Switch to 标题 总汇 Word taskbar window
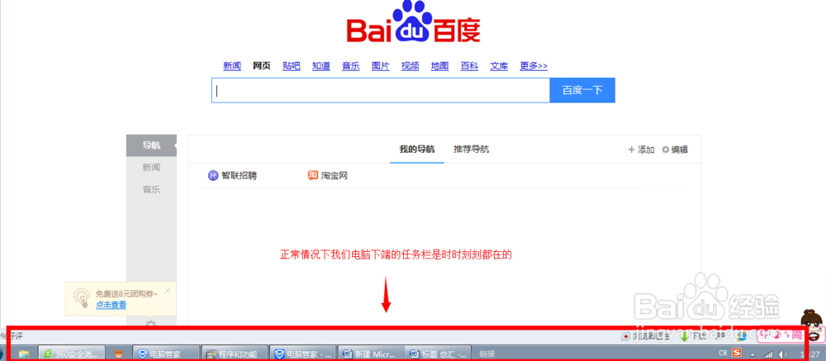826x361 pixels. click(439, 354)
